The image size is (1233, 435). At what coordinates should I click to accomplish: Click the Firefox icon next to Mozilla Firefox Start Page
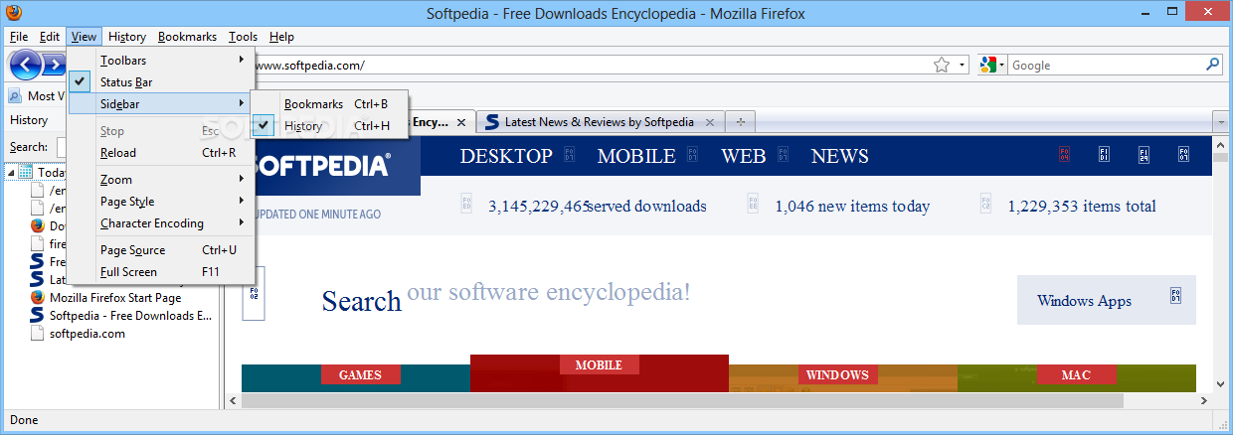tap(38, 298)
